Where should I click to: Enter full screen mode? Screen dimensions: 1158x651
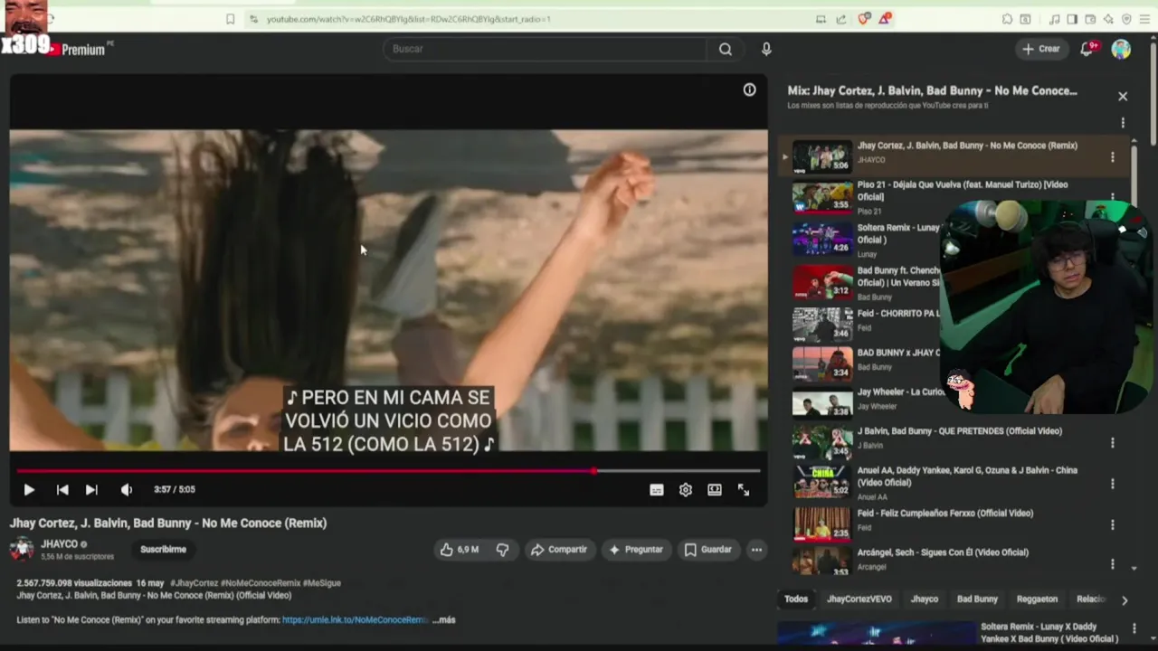(744, 489)
